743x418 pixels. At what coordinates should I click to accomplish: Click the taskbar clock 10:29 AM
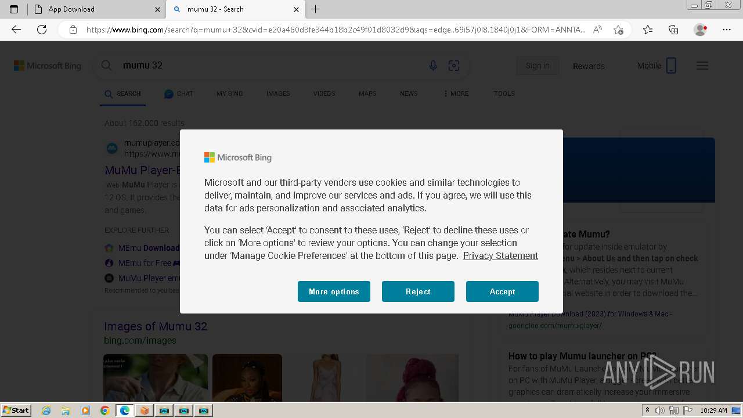tap(713, 410)
